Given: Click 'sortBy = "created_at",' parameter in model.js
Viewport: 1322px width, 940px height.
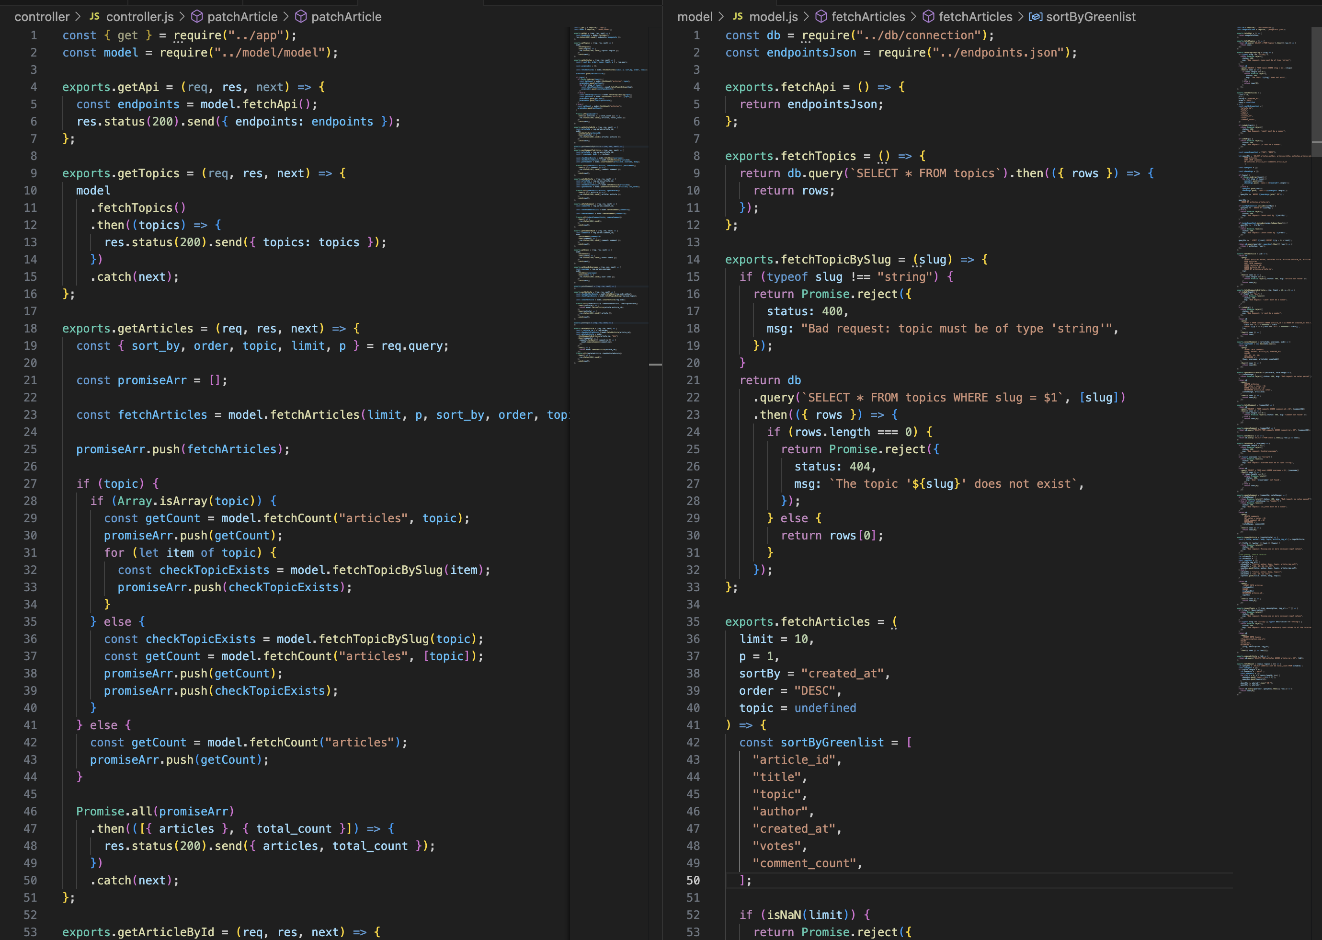Looking at the screenshot, I should click(815, 673).
